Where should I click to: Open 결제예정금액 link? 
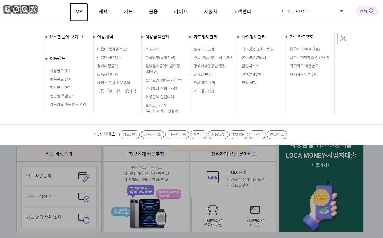[x=107, y=66]
